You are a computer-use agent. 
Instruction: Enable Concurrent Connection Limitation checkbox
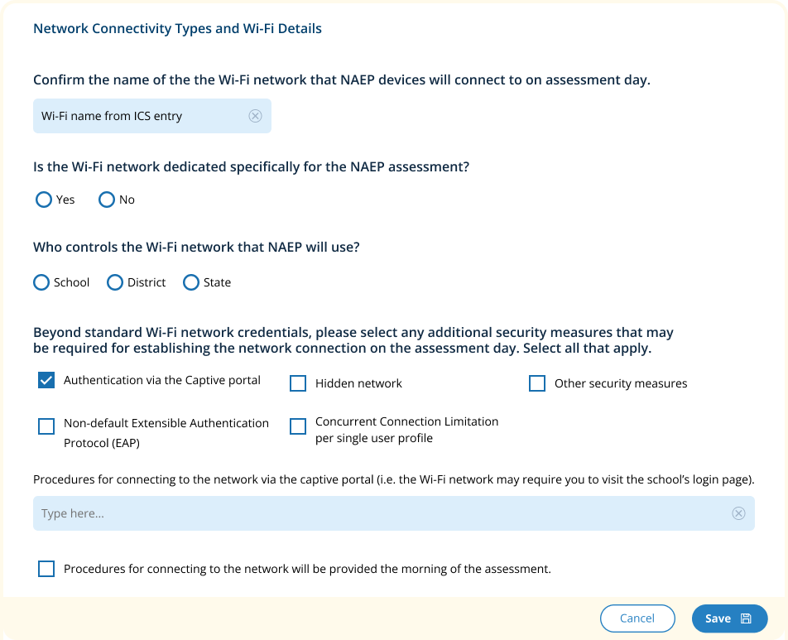(x=298, y=426)
